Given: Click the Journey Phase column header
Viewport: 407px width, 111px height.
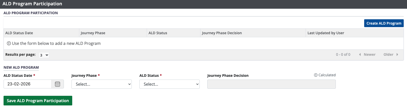Looking at the screenshot, I should point(93,33).
